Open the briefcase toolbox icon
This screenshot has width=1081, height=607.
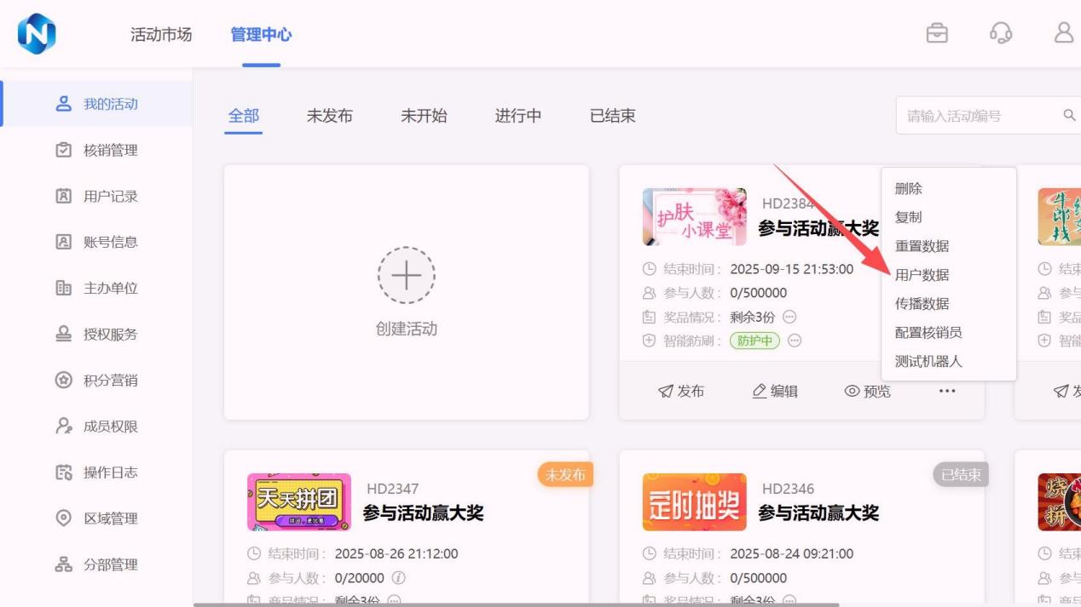tap(937, 33)
